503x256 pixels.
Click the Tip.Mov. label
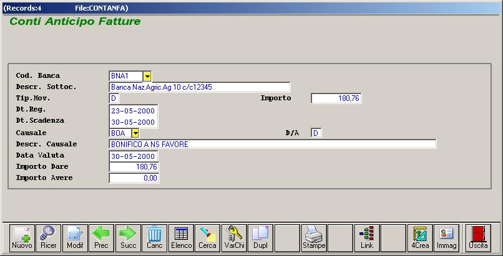coord(33,98)
